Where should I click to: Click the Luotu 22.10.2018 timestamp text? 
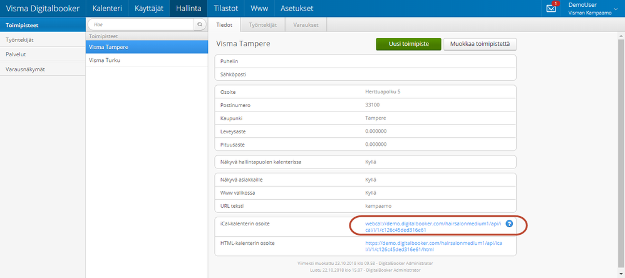(365, 270)
